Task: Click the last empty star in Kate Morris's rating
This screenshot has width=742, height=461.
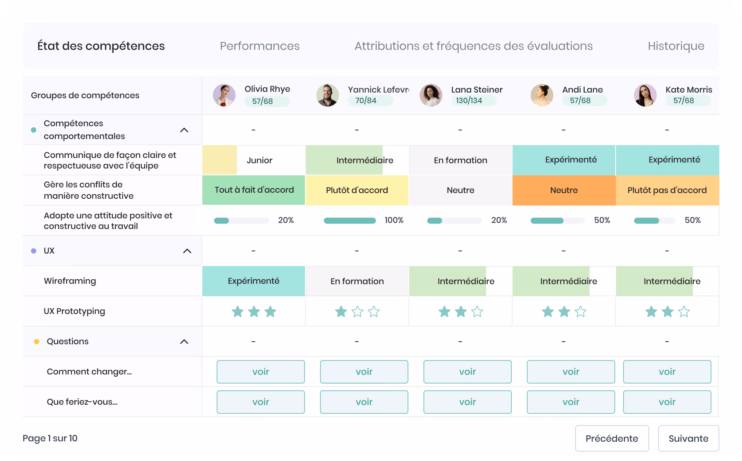Action: (x=684, y=312)
